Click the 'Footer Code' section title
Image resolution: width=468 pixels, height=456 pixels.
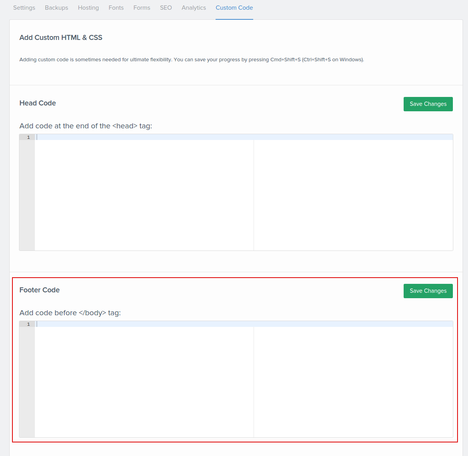click(40, 290)
